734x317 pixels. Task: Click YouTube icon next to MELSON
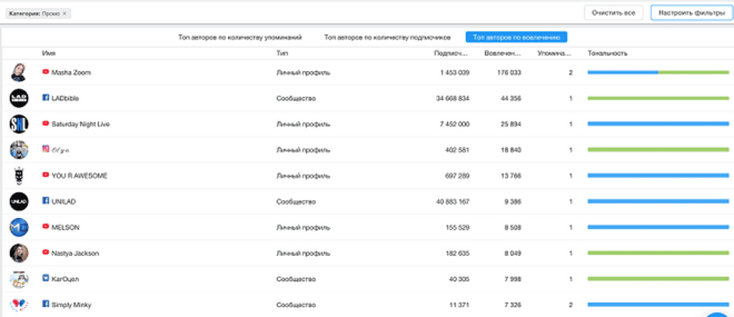pos(45,226)
